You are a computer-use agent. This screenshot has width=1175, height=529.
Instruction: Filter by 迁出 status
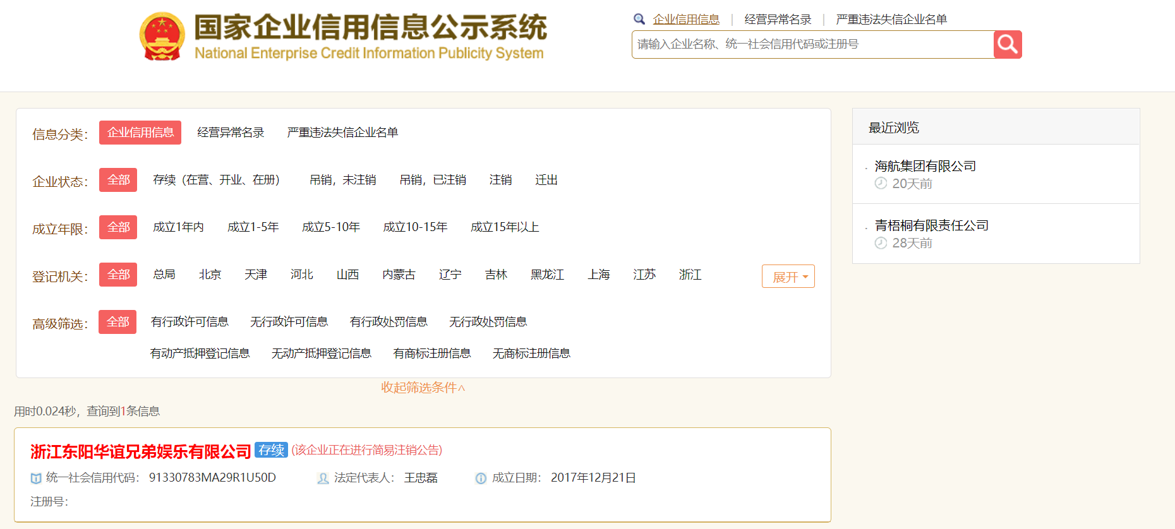[546, 180]
